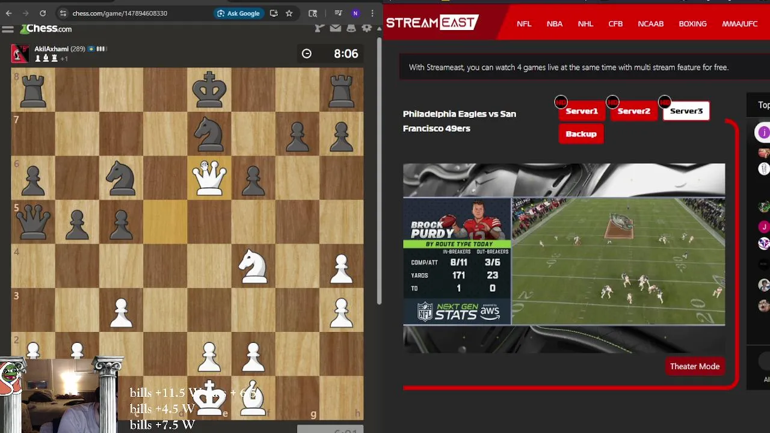Open the CFB menu on StreamEast
The height and width of the screenshot is (433, 770).
click(x=615, y=23)
